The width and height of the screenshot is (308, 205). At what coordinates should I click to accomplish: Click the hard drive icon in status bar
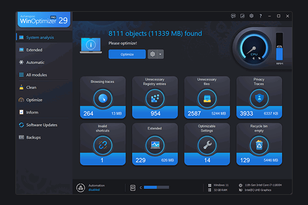pyautogui.click(x=133, y=188)
